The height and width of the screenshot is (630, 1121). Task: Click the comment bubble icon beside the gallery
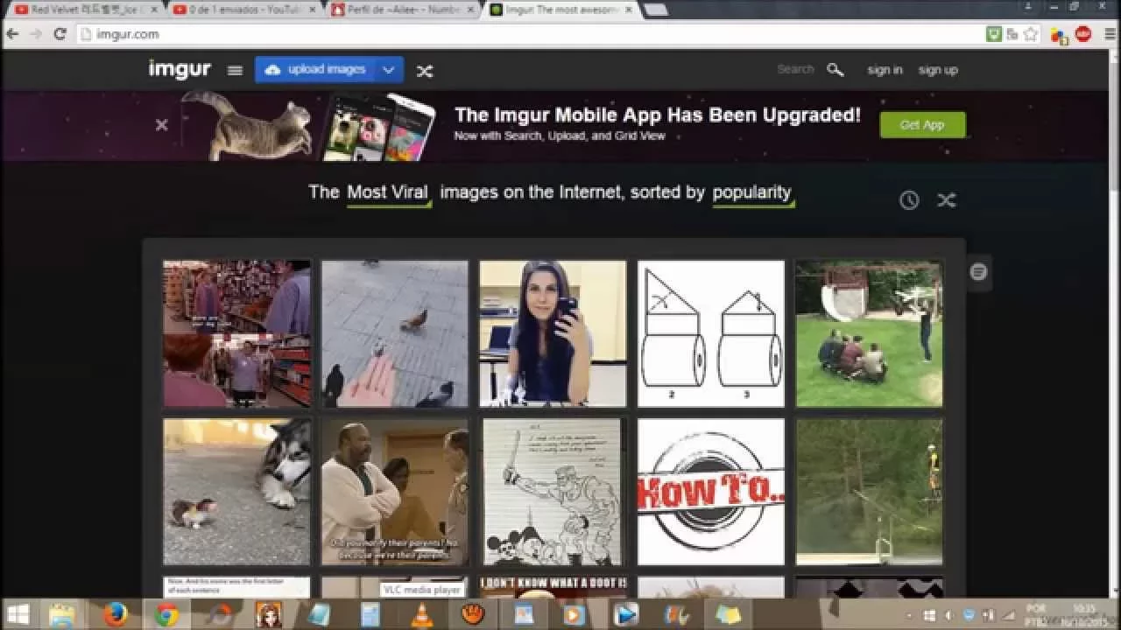pos(978,272)
